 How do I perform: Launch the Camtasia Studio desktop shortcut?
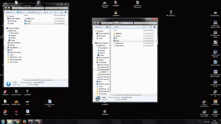point(215,93)
